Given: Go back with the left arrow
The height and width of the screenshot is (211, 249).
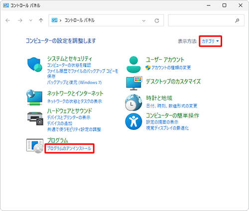Looking at the screenshot, I should coord(7,20).
